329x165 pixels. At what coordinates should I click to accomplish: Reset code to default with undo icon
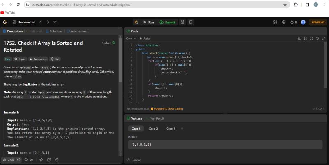point(317,38)
